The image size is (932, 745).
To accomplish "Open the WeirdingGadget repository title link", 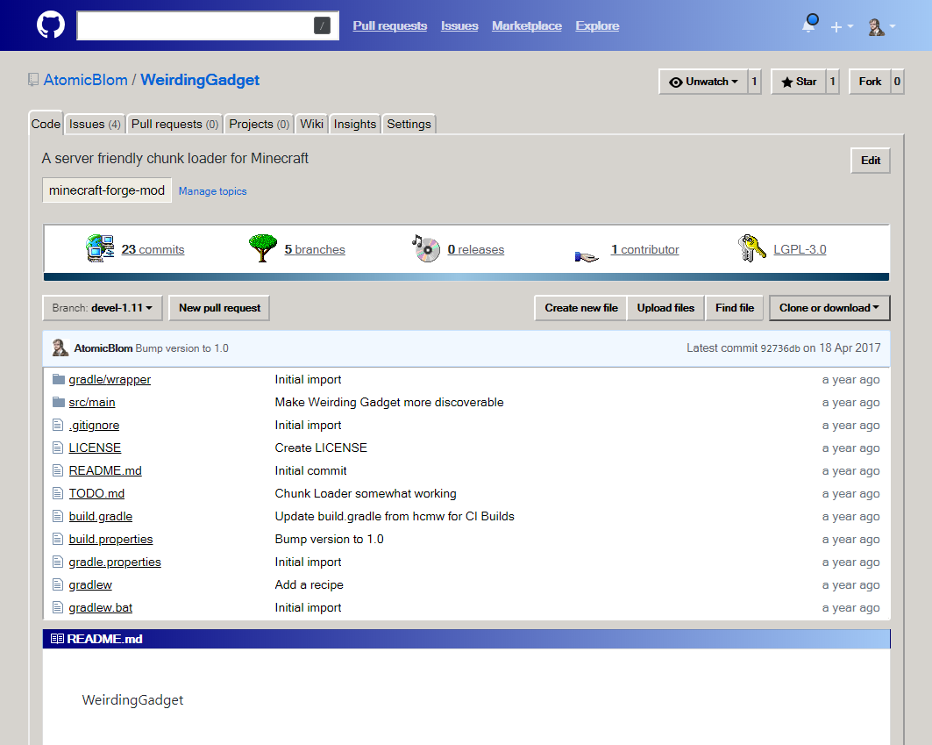I will (200, 80).
